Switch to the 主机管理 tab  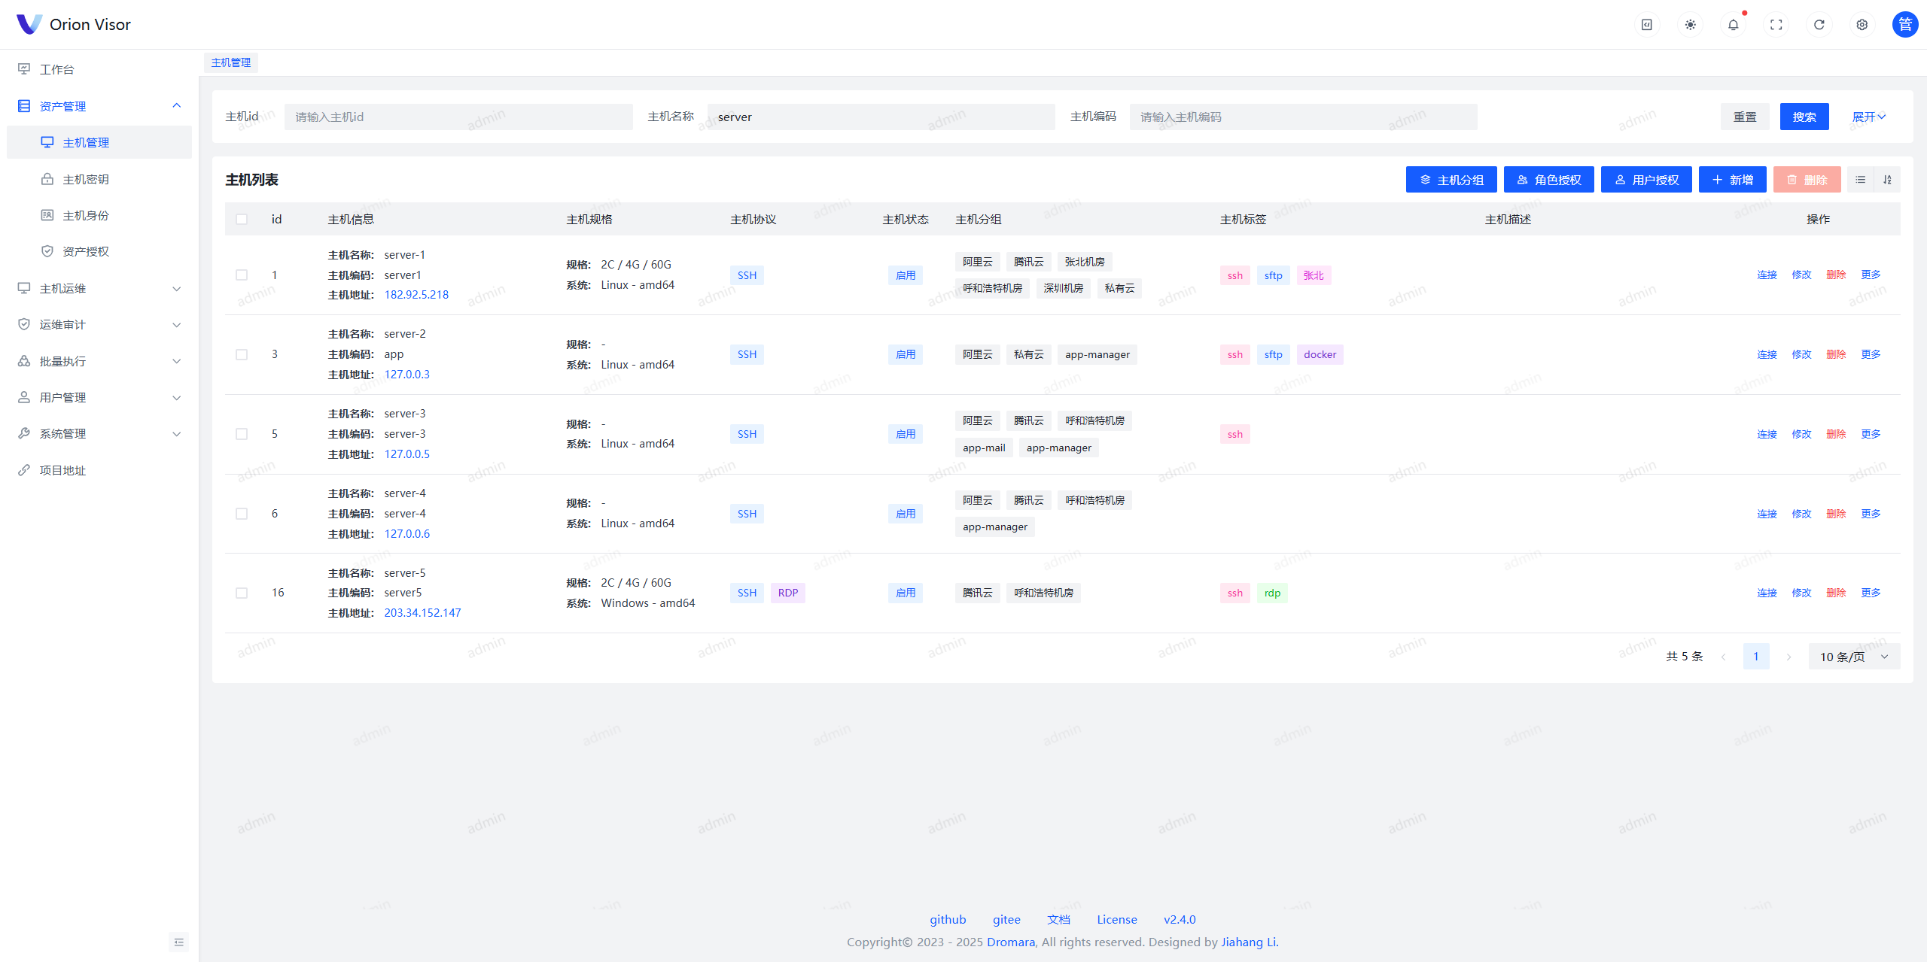[x=230, y=62]
